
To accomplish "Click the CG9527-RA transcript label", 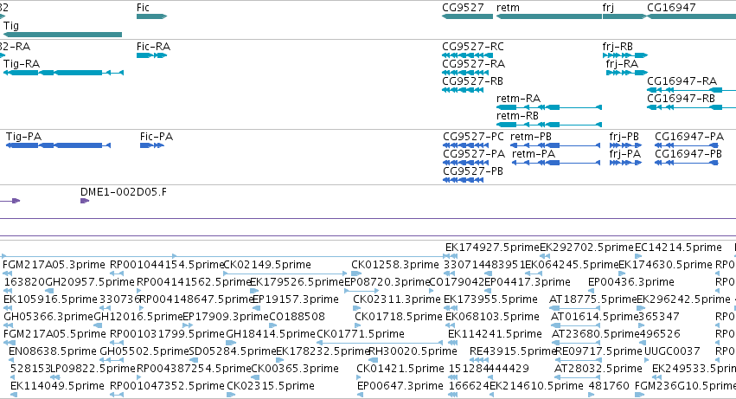I will point(474,64).
